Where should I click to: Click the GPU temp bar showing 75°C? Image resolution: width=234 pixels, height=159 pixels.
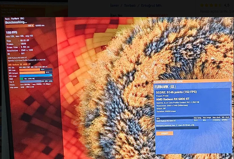click(36, 70)
